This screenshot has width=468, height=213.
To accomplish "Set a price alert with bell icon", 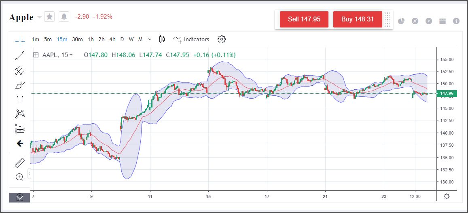I will pyautogui.click(x=64, y=17).
